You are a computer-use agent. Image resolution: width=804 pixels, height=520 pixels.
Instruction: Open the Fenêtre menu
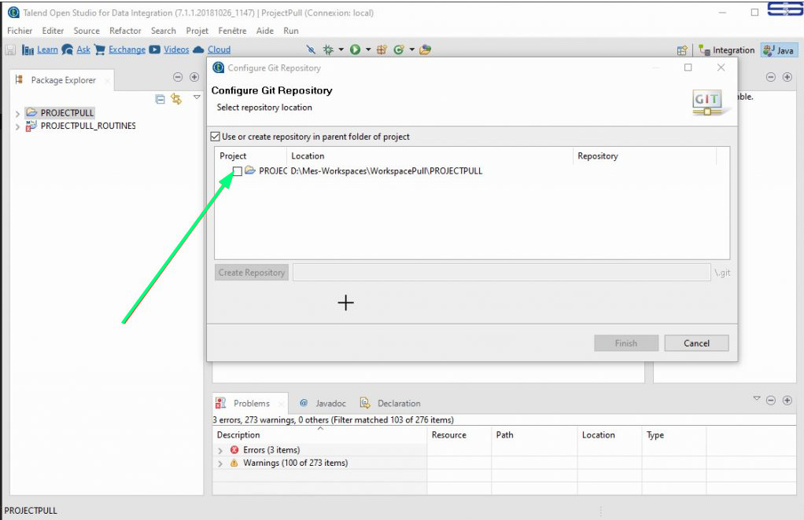coord(232,31)
